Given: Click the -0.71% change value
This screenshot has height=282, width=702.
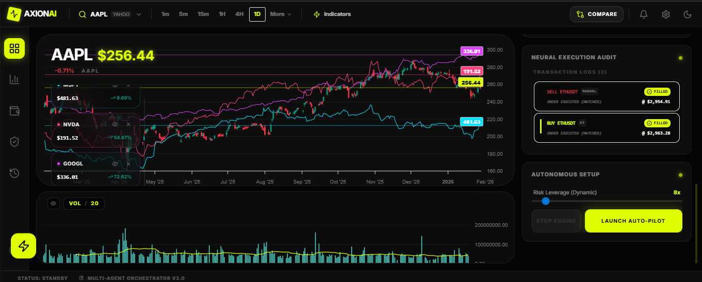Looking at the screenshot, I should 65,71.
